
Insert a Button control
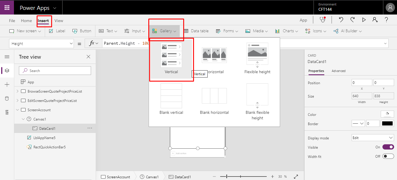(82, 31)
